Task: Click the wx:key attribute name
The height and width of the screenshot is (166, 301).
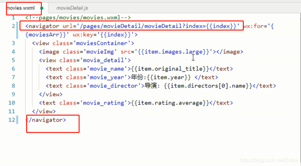Action: click(83, 35)
